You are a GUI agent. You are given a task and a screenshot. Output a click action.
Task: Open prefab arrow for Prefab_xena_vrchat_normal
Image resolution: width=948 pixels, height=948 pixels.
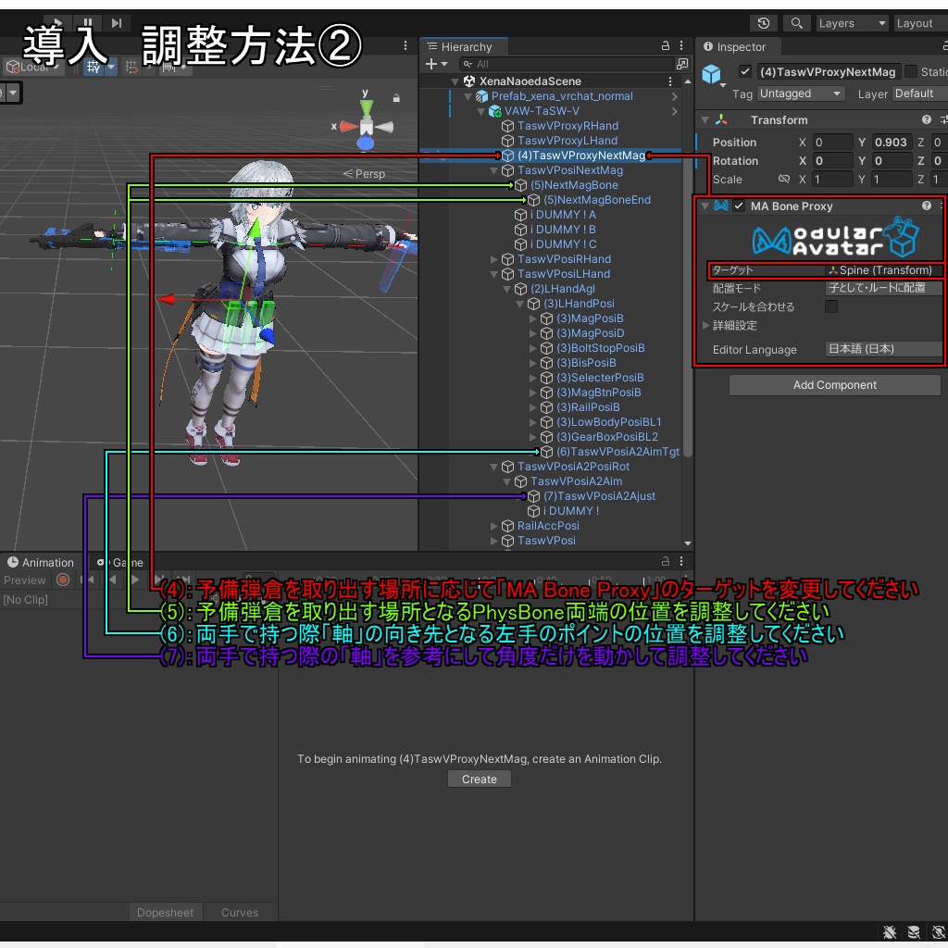(x=675, y=96)
